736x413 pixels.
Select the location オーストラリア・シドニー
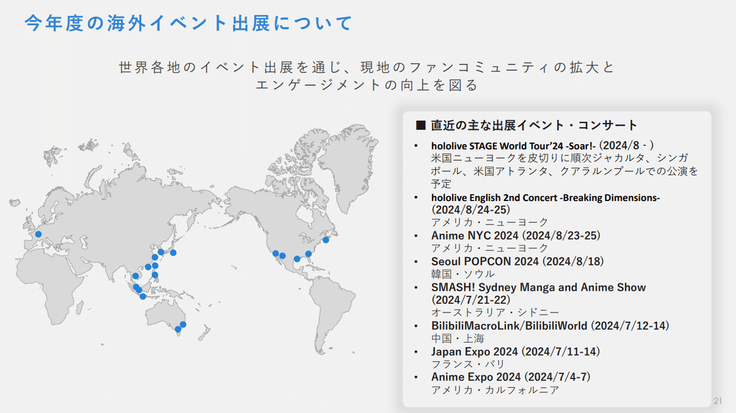tap(495, 313)
